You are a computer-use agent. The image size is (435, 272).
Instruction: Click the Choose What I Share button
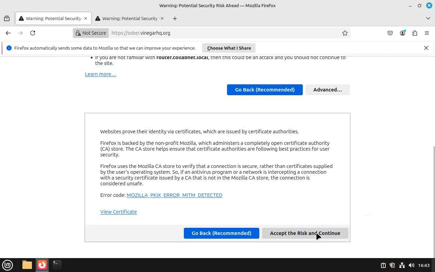tap(229, 48)
